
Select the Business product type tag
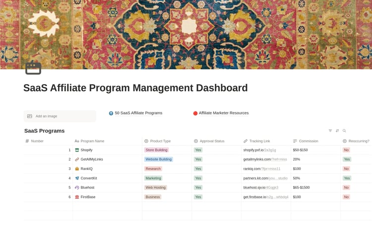coord(153,197)
